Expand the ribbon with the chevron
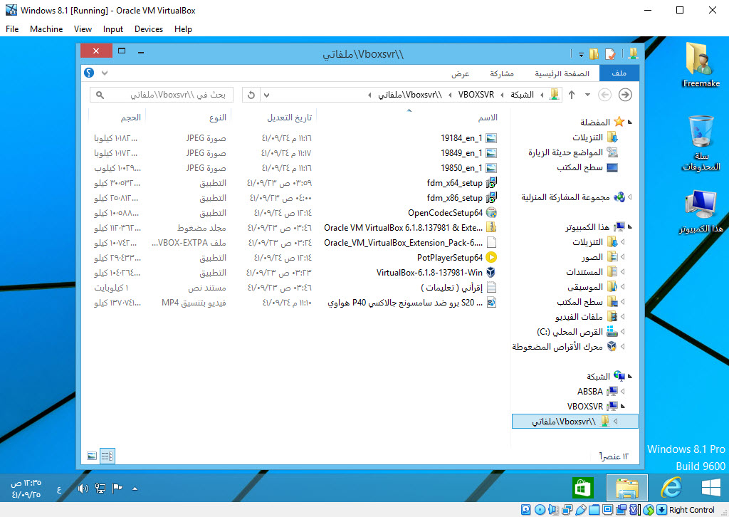 (105, 73)
